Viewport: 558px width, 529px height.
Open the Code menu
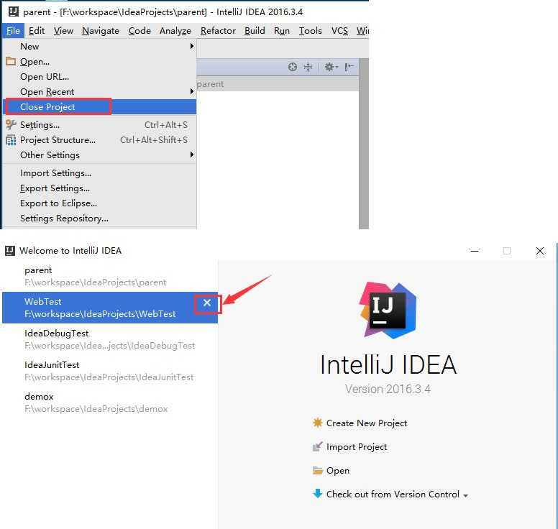tap(139, 31)
